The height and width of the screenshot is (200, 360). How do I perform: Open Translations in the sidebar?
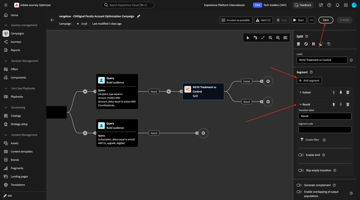coord(18,185)
